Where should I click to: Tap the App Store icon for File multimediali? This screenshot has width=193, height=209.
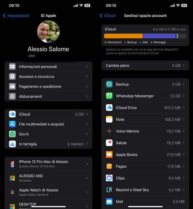point(12,124)
